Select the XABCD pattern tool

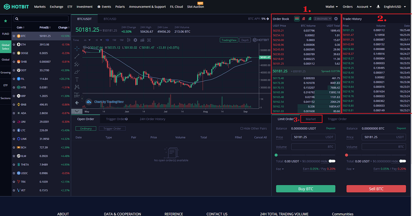pos(77,87)
